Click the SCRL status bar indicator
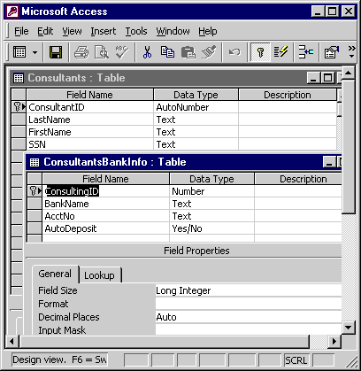This screenshot has height=371, width=361. (296, 360)
